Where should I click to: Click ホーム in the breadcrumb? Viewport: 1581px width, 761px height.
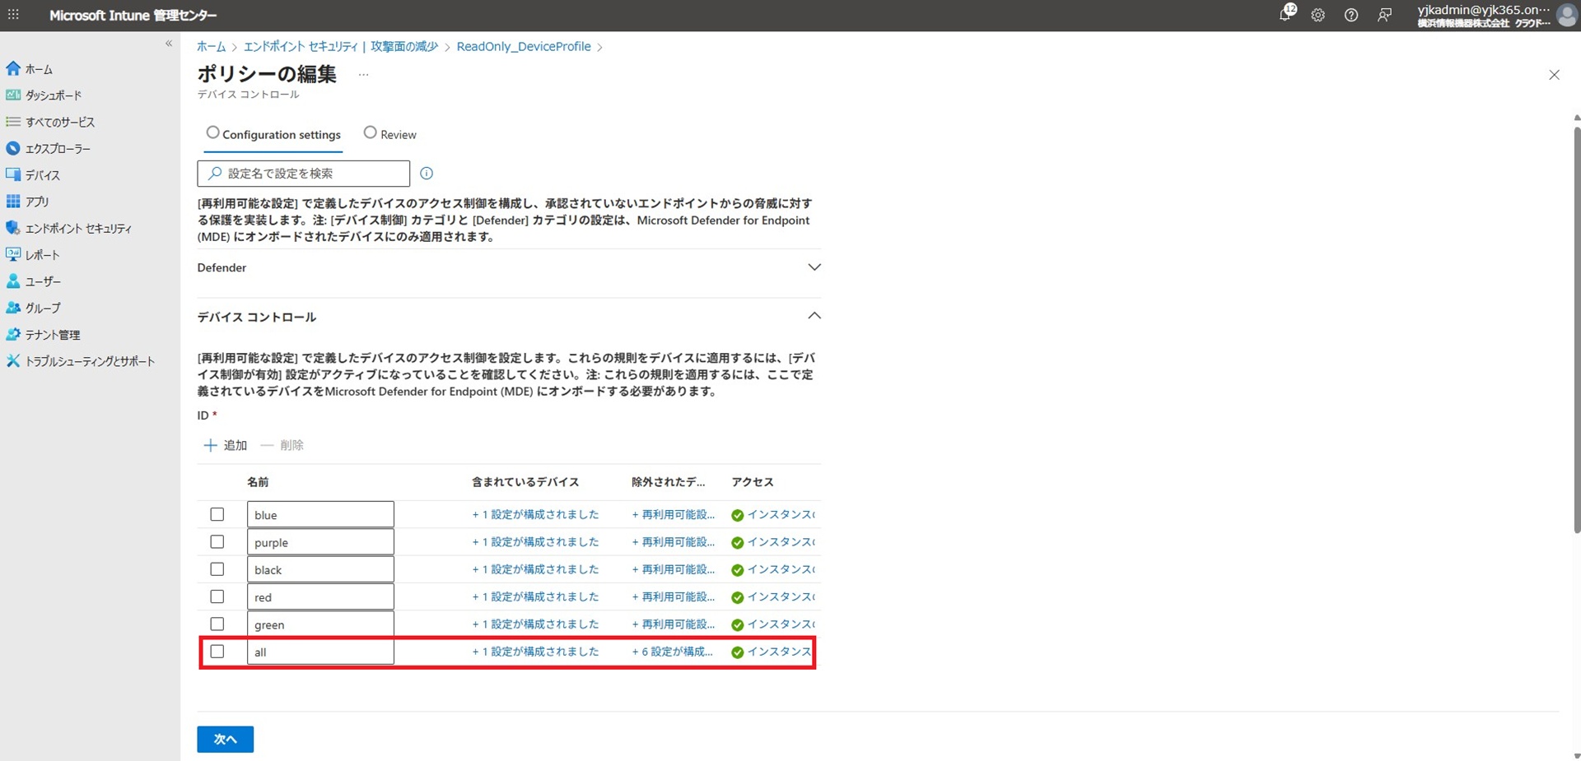(211, 47)
